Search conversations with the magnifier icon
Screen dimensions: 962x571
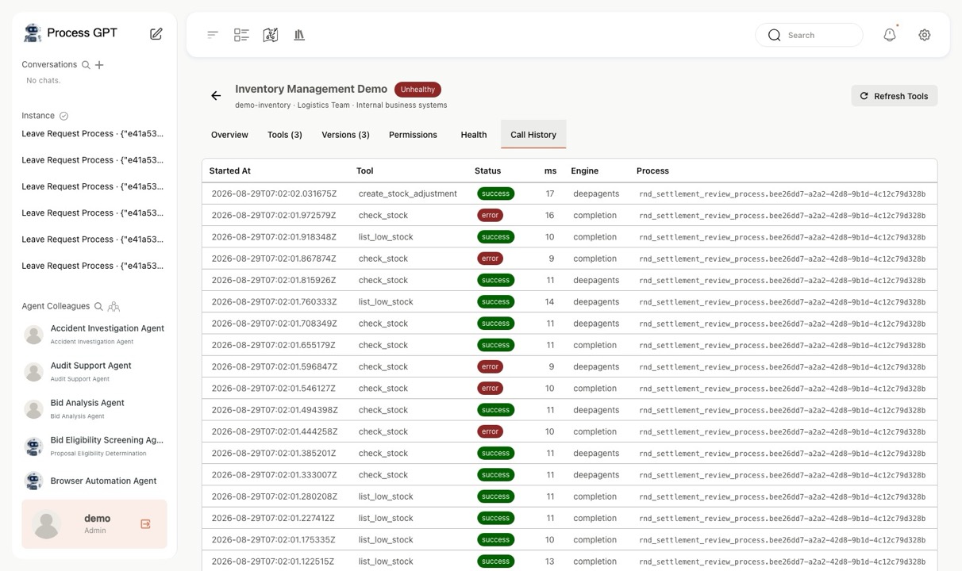(x=86, y=65)
